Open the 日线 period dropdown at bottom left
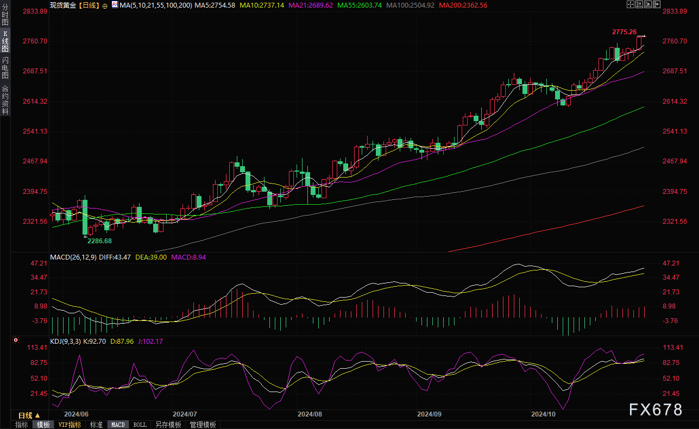The image size is (699, 429). click(x=29, y=415)
